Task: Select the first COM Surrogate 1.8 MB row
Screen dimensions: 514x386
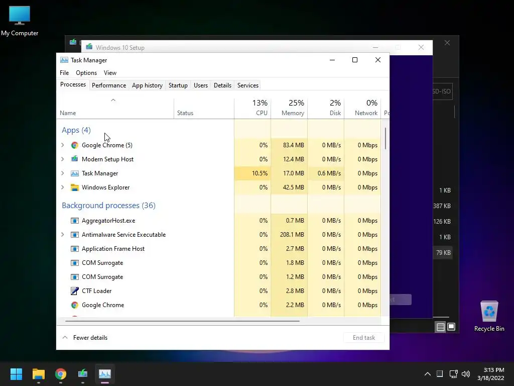Action: click(219, 263)
